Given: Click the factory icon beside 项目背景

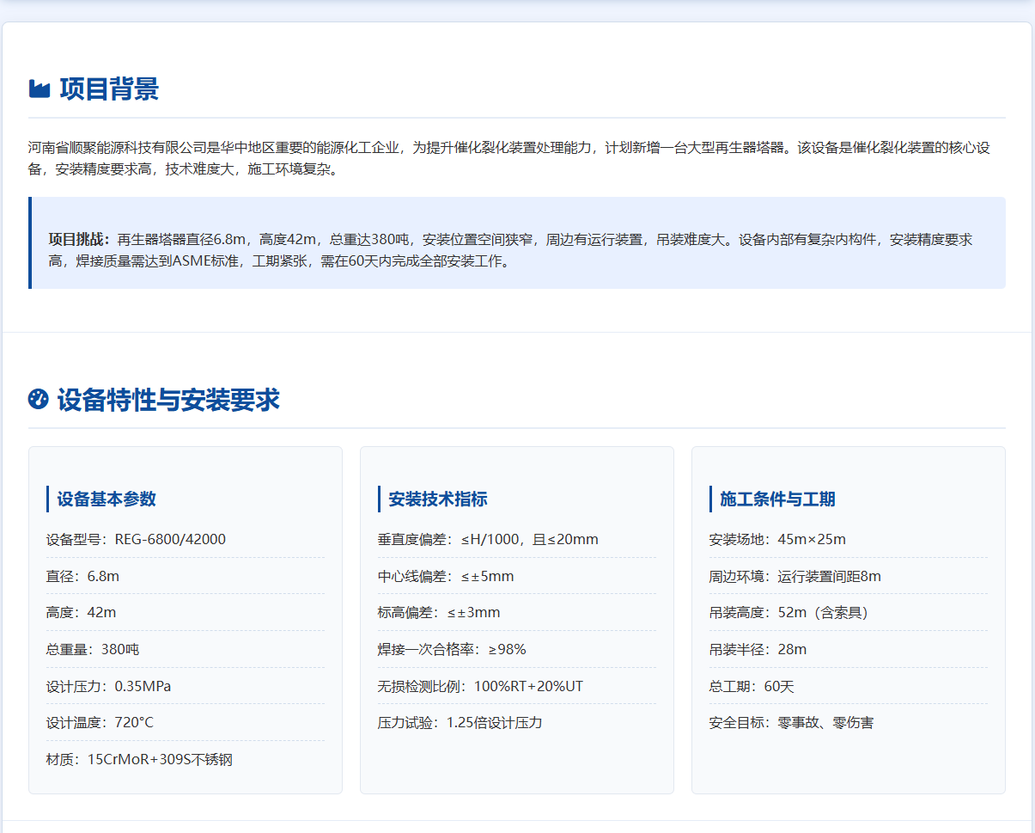Looking at the screenshot, I should (x=40, y=89).
